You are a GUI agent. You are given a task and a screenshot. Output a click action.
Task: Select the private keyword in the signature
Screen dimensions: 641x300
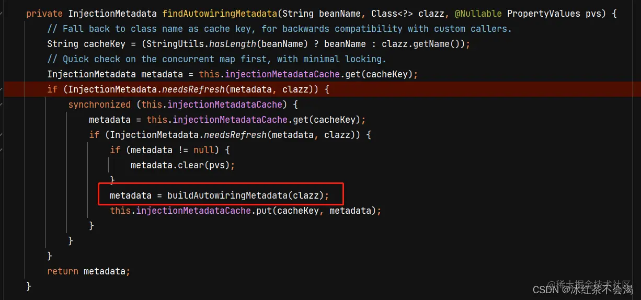coord(44,14)
